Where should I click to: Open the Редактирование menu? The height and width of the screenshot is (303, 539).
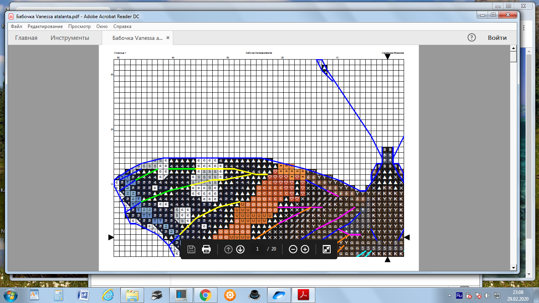45,26
